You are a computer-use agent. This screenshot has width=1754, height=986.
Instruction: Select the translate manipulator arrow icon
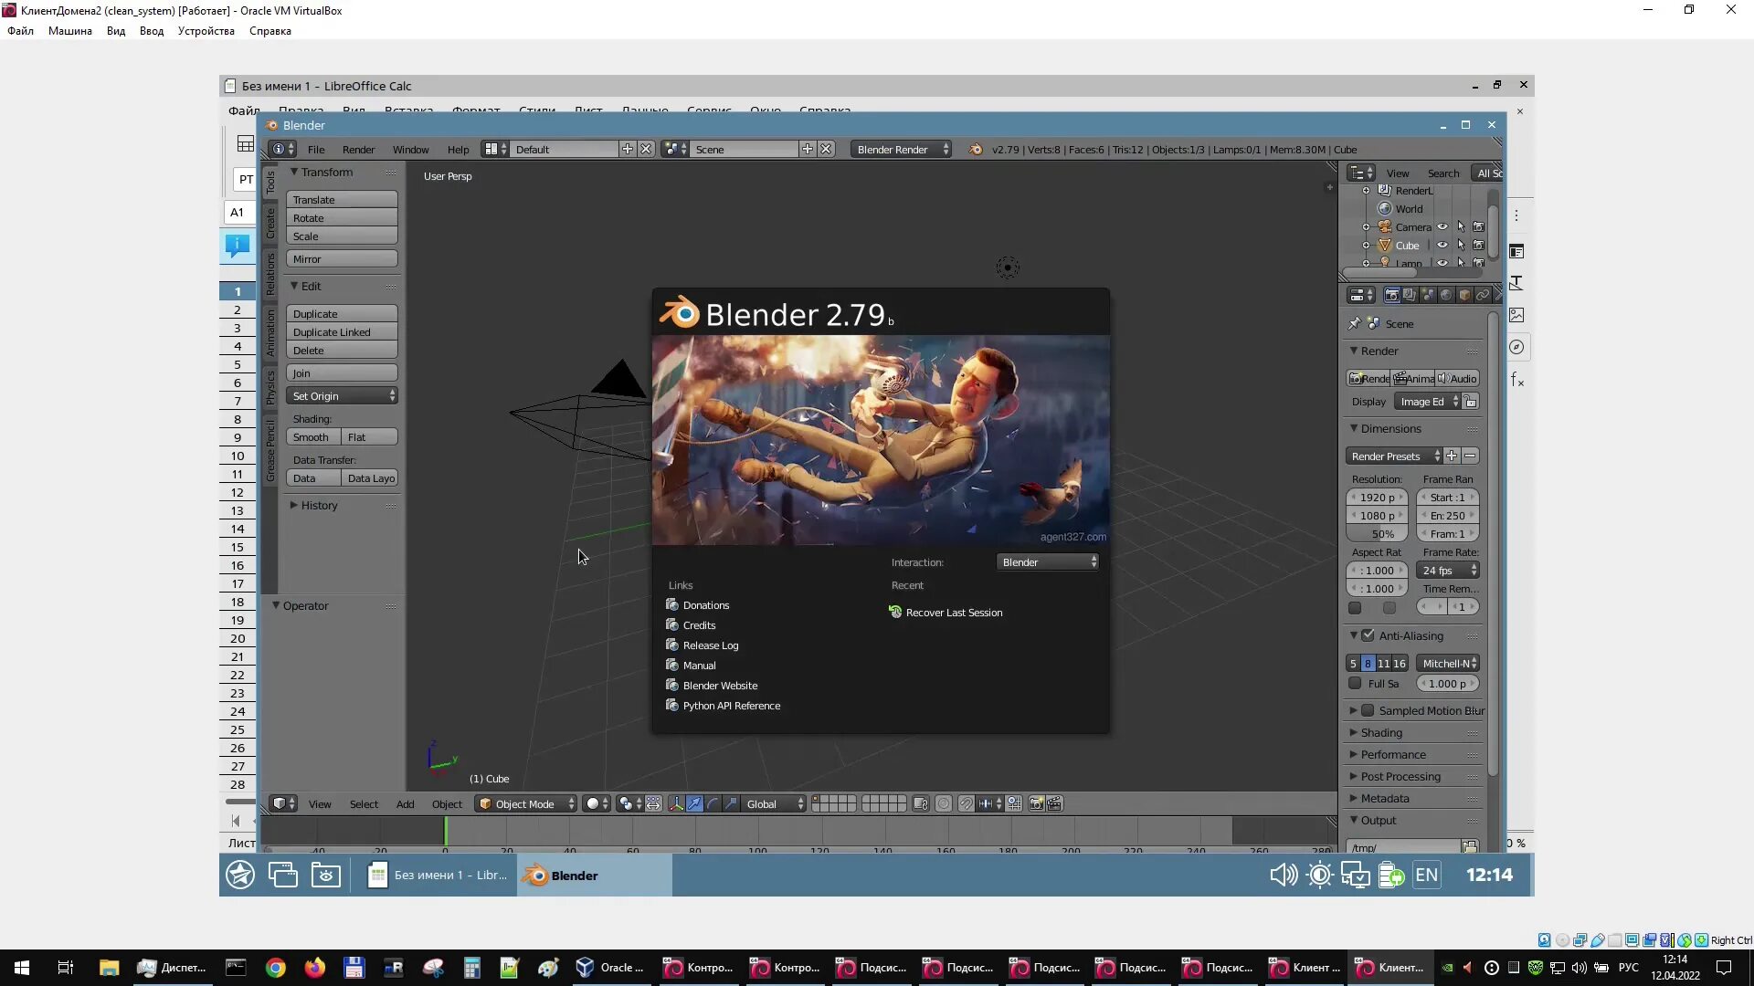tap(694, 803)
